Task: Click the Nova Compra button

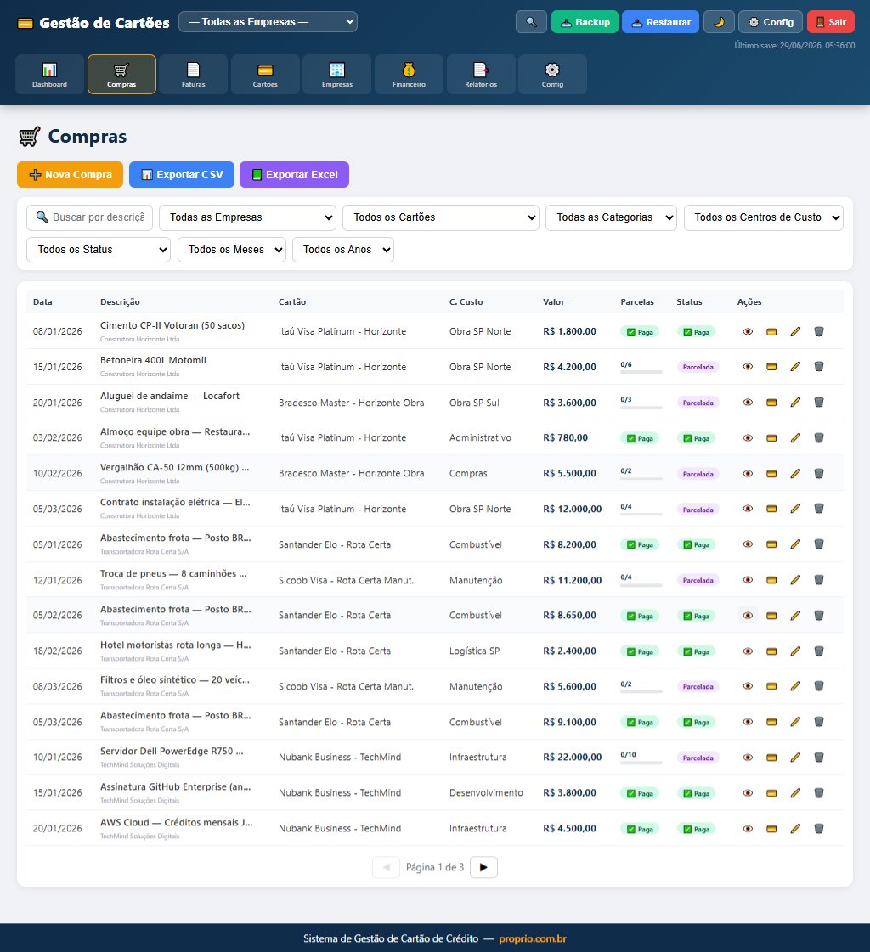Action: tap(70, 175)
